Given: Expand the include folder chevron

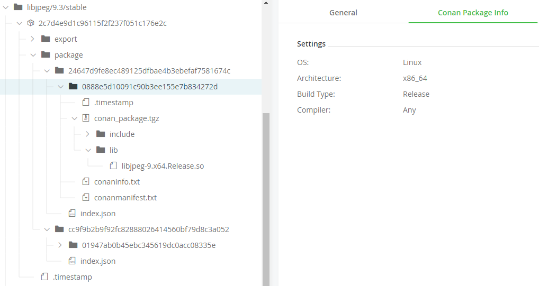Looking at the screenshot, I should (88, 134).
